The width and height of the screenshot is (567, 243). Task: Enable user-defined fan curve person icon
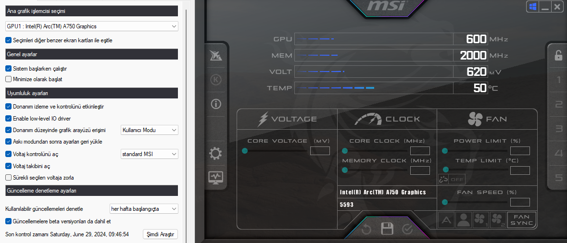463,220
